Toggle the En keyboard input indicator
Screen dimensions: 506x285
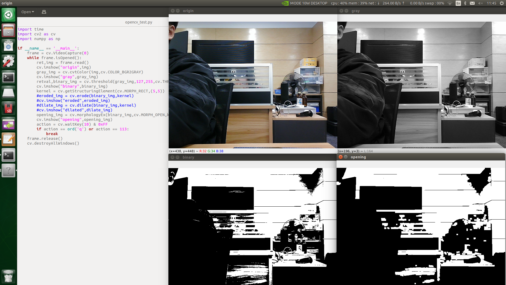click(458, 3)
